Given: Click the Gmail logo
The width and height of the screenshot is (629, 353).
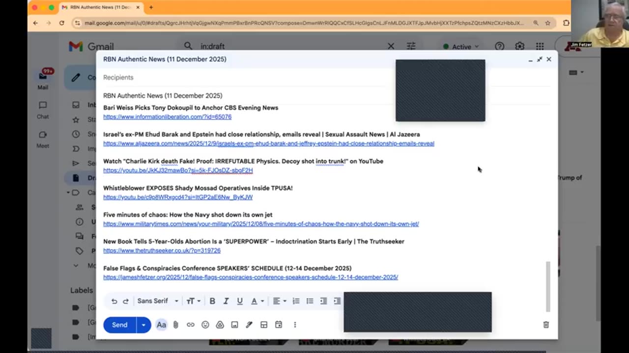Looking at the screenshot, I should 91,47.
